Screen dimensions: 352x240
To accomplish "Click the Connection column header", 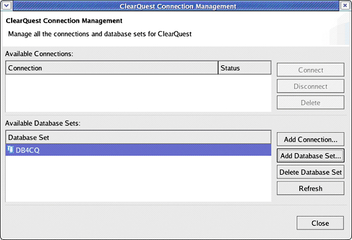I will tap(112, 68).
